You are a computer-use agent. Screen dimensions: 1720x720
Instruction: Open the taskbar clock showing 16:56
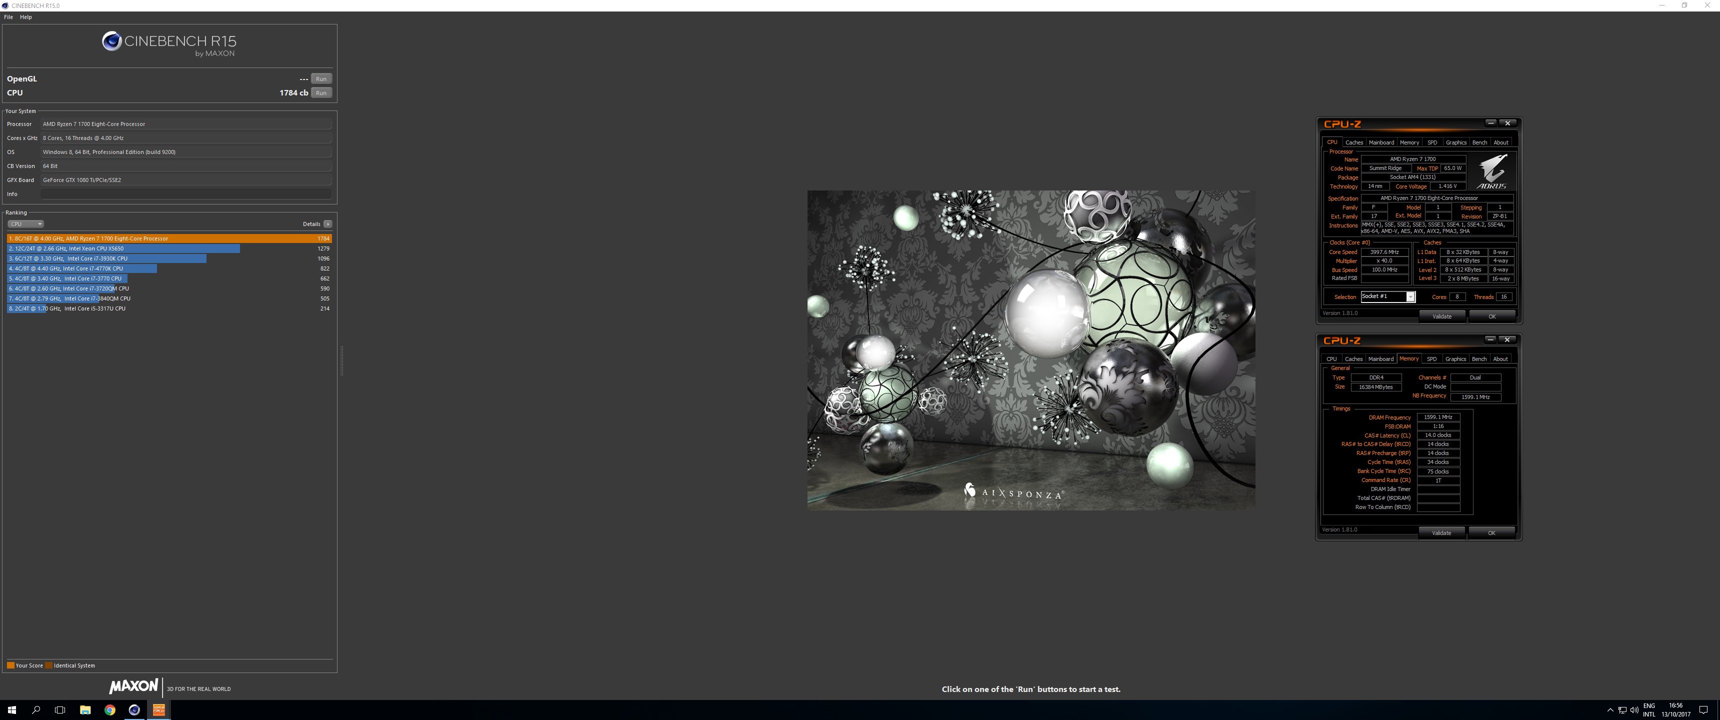pos(1676,710)
